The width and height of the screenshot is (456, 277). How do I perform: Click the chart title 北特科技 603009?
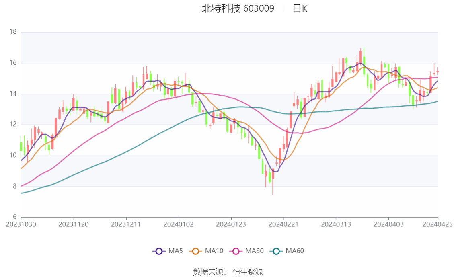238,8
